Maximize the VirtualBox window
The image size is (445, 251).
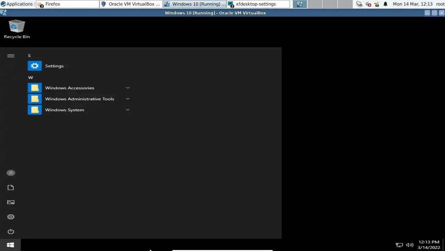coord(435,13)
